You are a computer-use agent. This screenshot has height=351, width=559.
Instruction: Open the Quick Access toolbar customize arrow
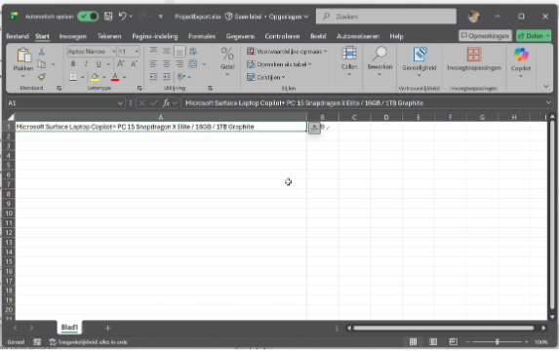pos(161,17)
